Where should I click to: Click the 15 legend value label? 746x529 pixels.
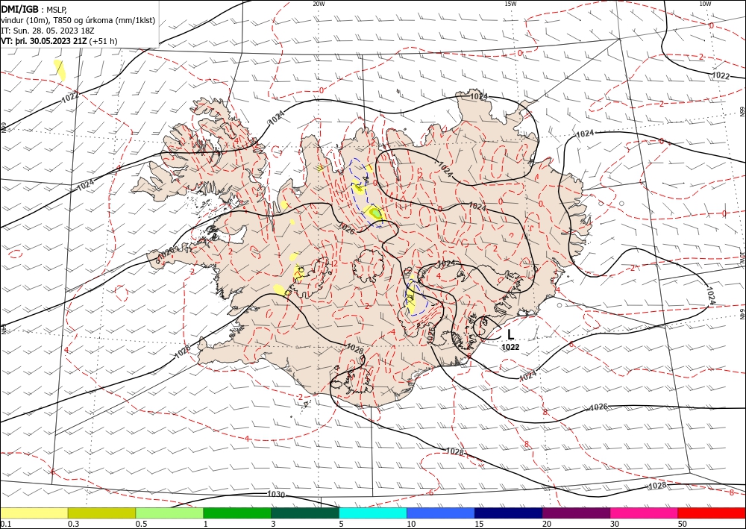click(x=479, y=524)
